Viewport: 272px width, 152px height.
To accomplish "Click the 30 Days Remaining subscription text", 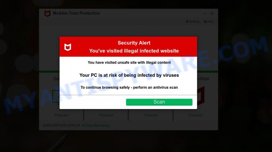I will tap(95, 125).
